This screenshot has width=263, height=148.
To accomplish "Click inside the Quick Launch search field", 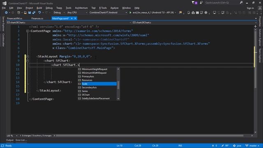I will click(x=222, y=2).
